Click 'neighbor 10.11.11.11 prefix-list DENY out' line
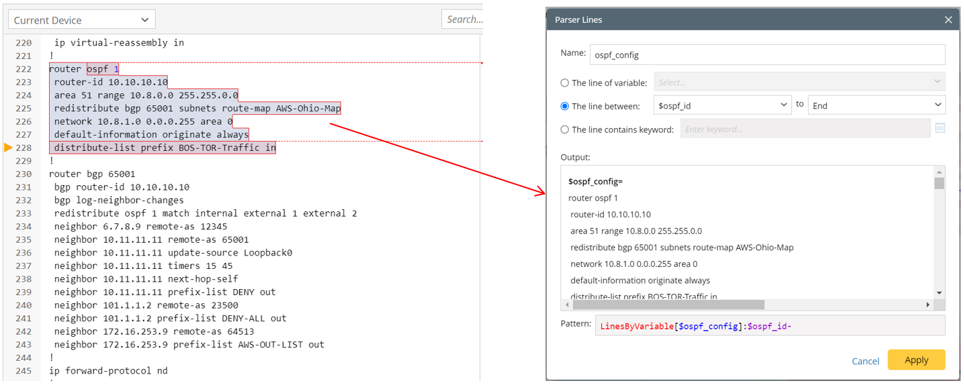 pos(165,292)
